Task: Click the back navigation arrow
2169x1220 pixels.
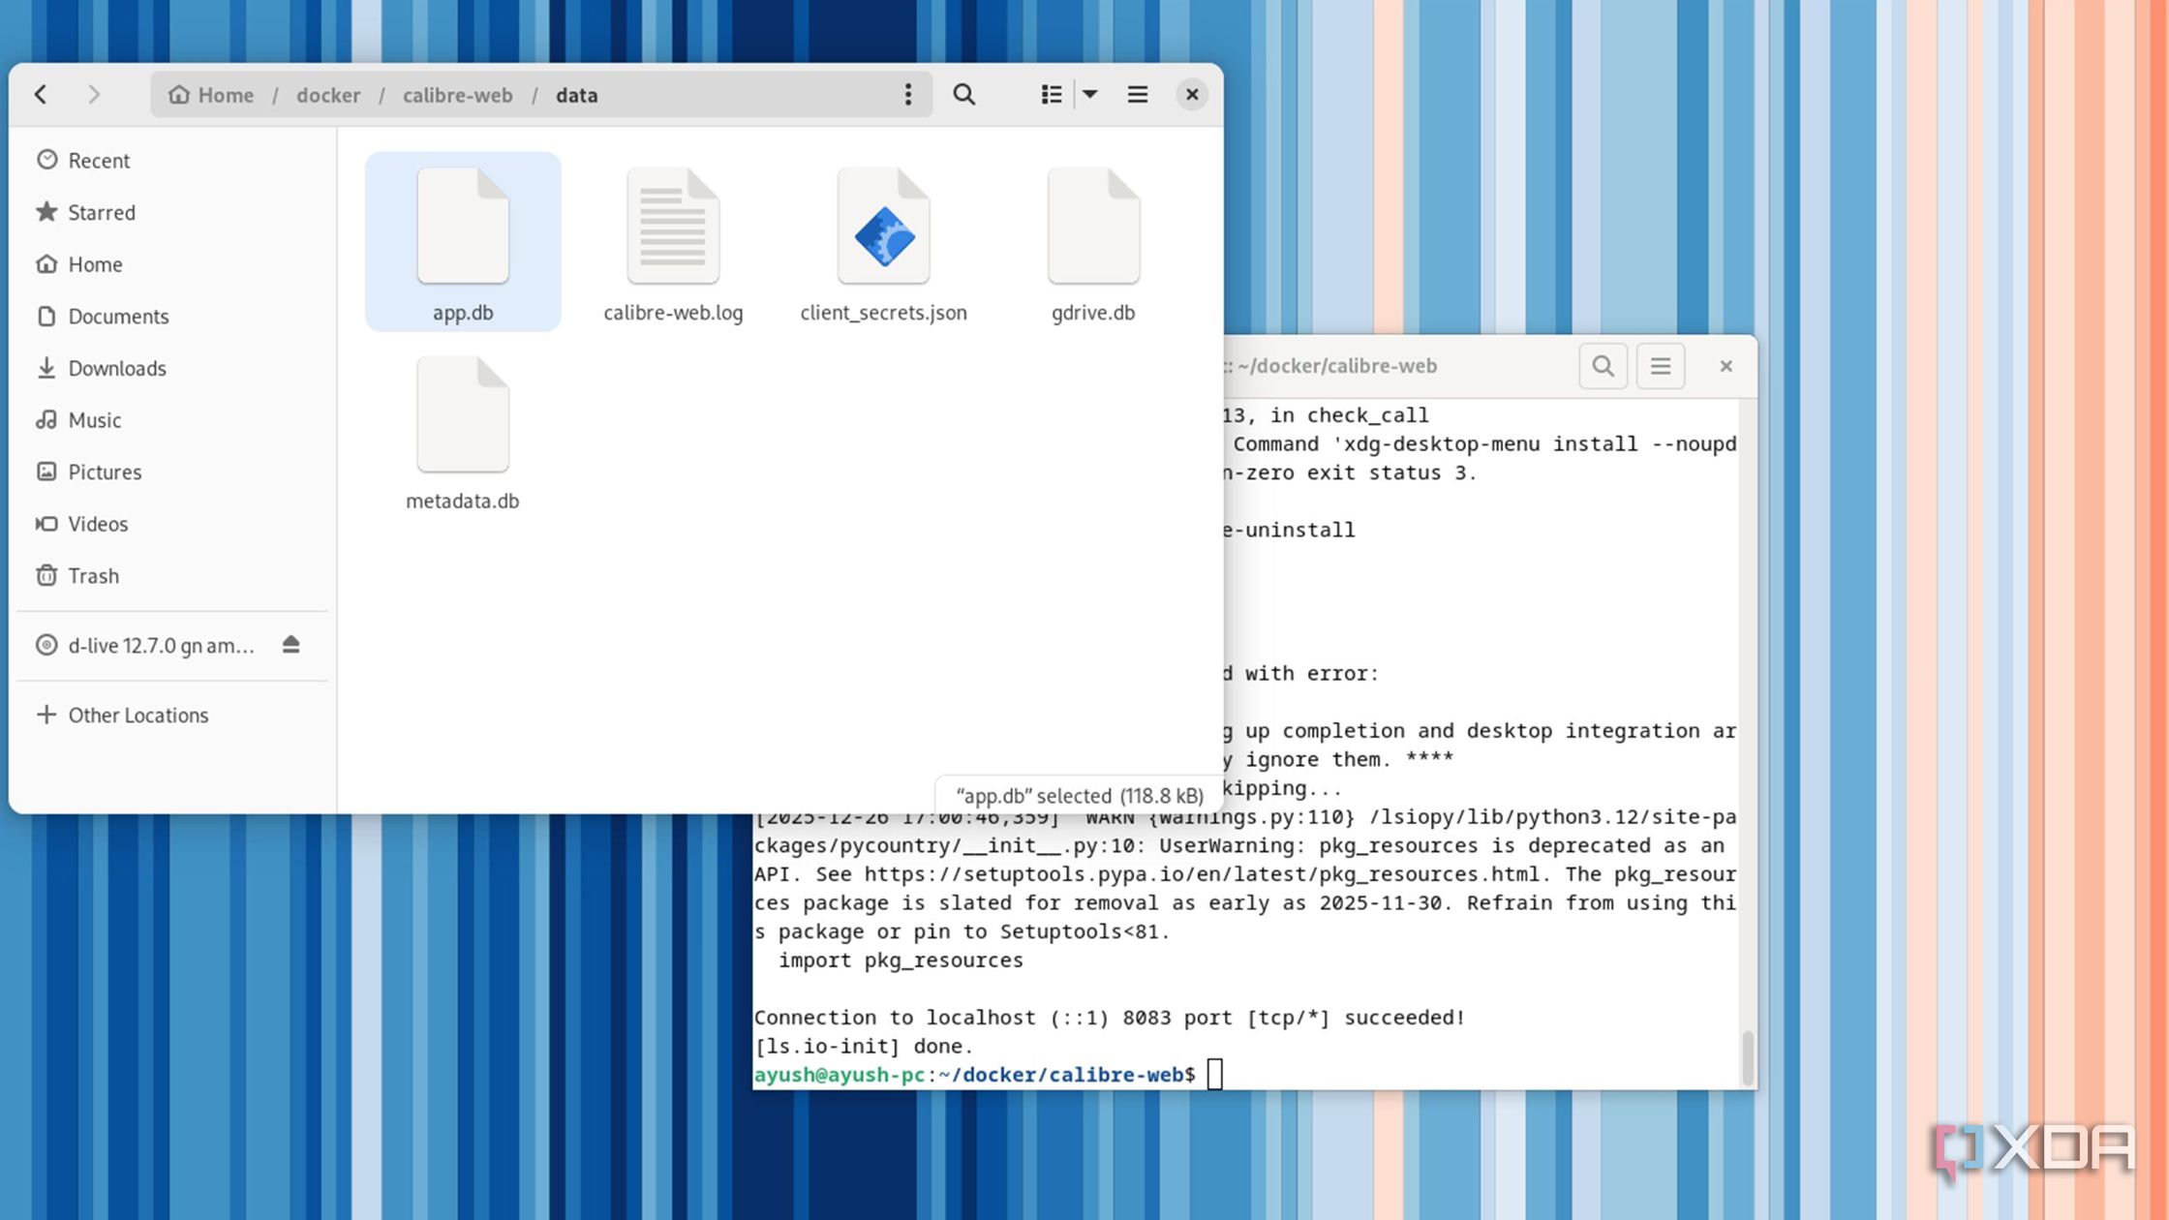Action: pyautogui.click(x=41, y=94)
